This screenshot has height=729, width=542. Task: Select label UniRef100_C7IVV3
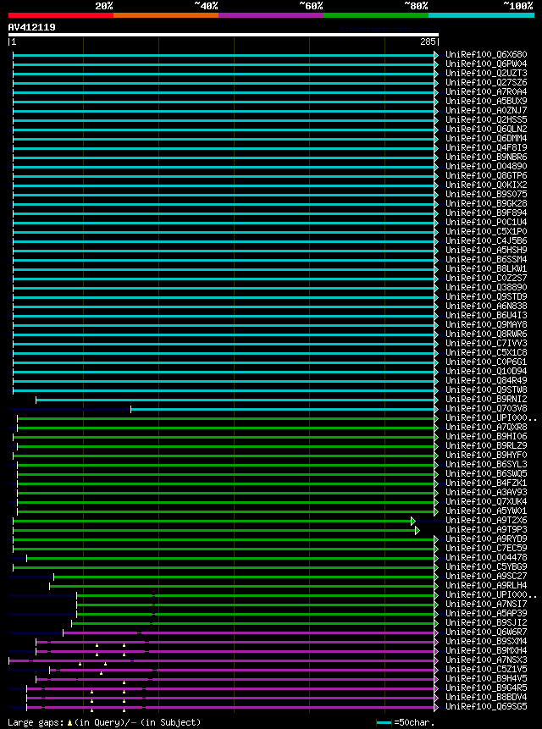tap(486, 343)
